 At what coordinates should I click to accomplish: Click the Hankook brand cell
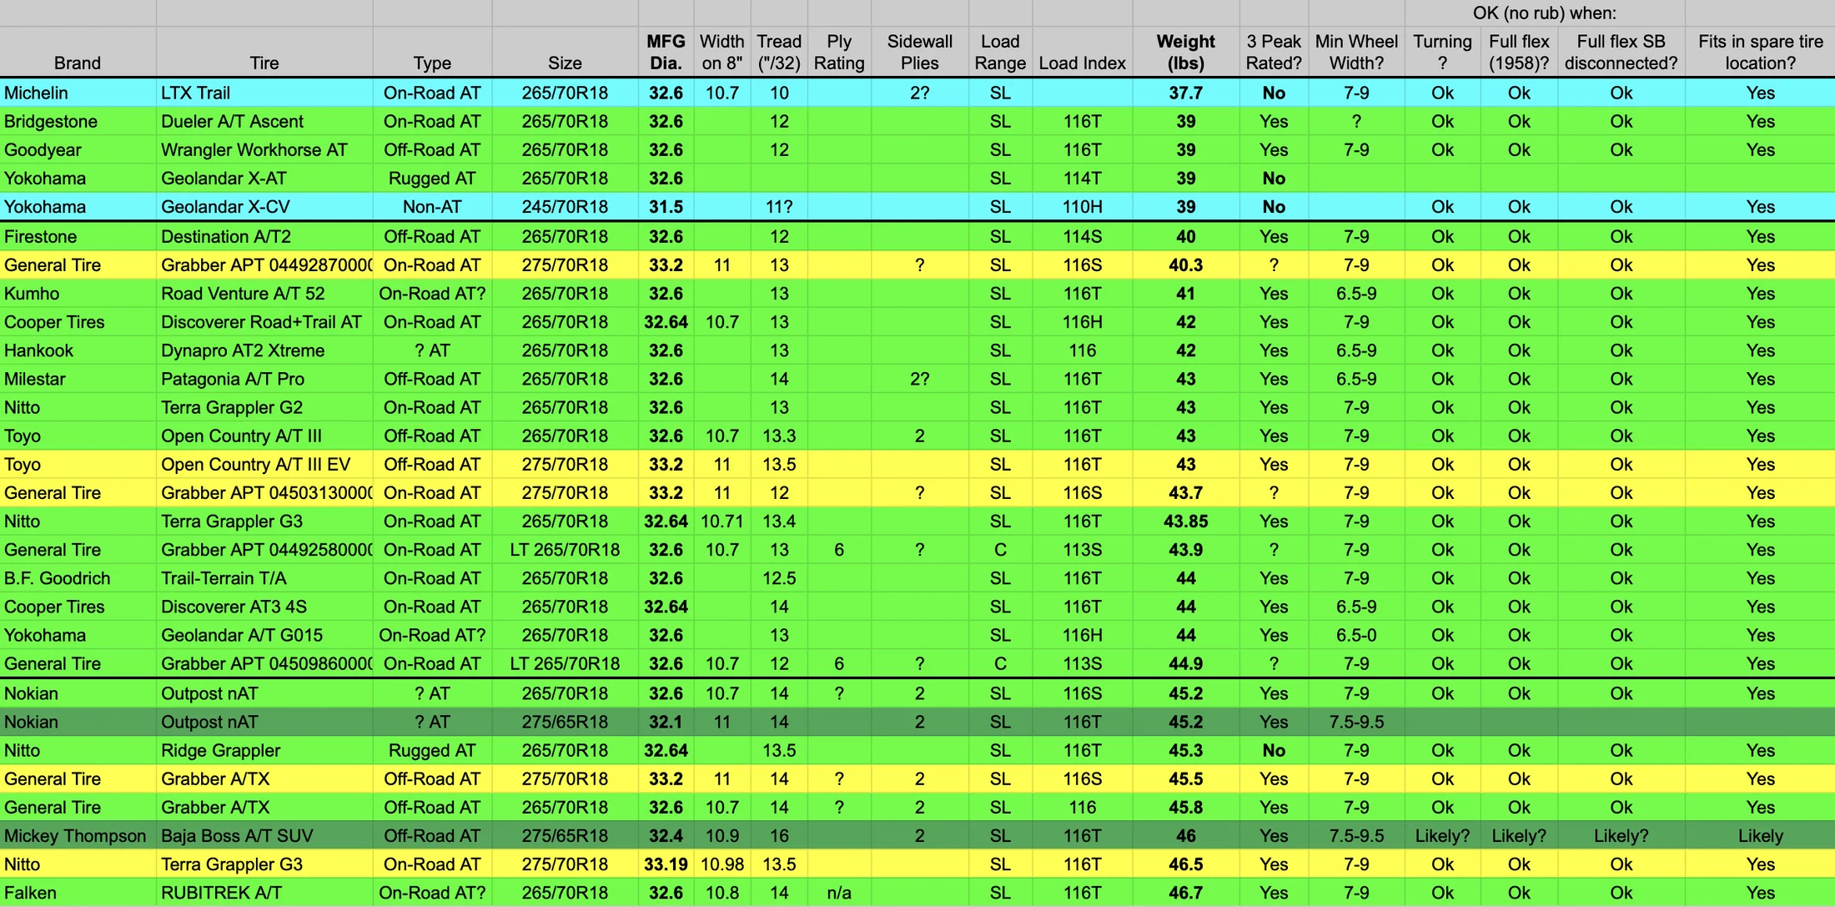(78, 350)
